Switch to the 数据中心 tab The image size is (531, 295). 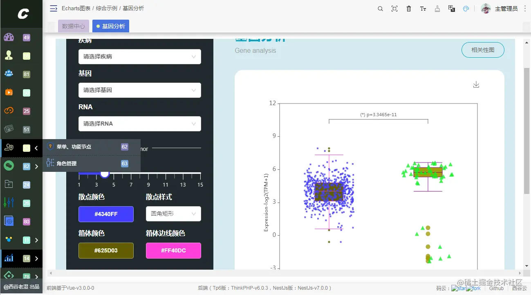74,26
